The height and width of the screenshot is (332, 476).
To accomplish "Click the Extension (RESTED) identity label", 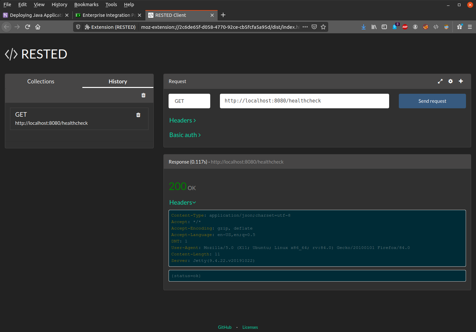I will pos(110,27).
